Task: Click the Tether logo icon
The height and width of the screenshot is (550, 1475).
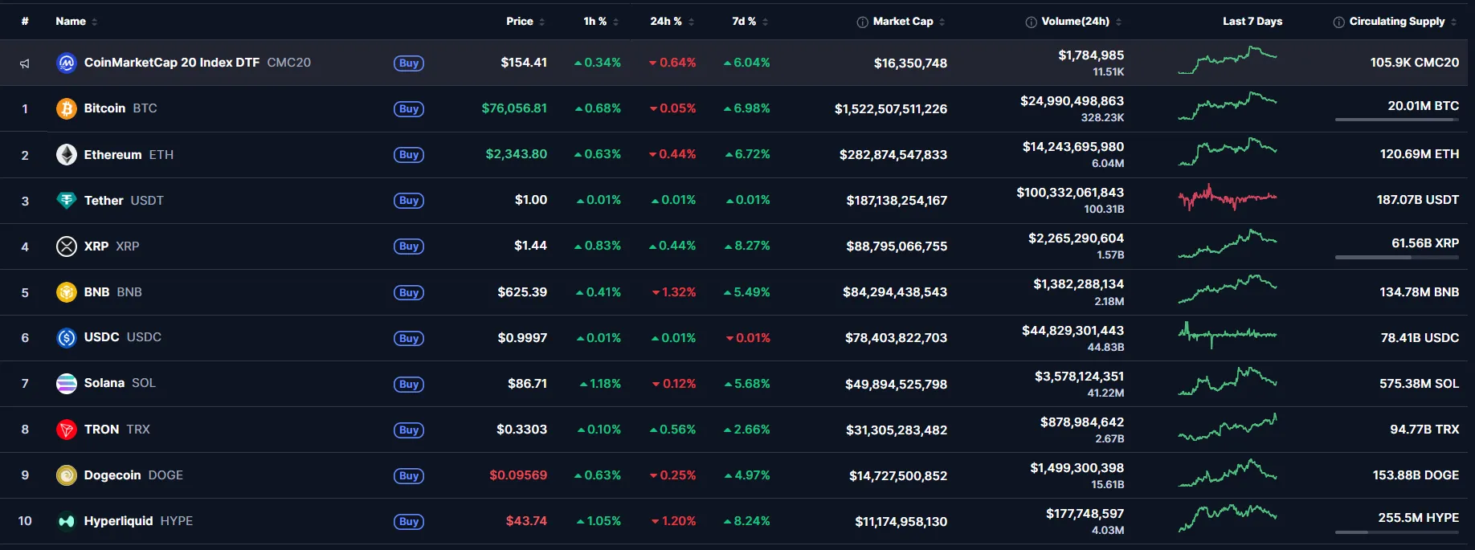Action: click(67, 200)
